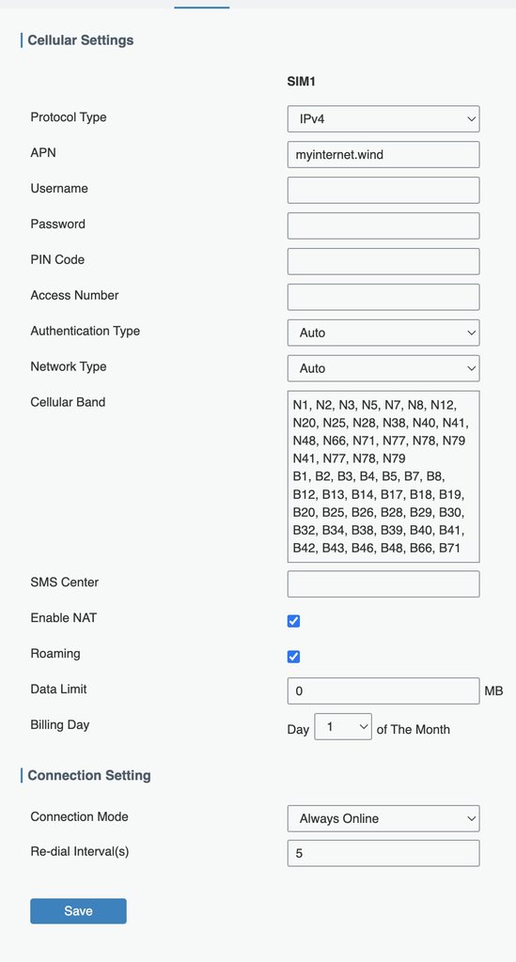Viewport: 516px width, 962px height.
Task: Focus the SMS Center input field
Action: pos(383,584)
